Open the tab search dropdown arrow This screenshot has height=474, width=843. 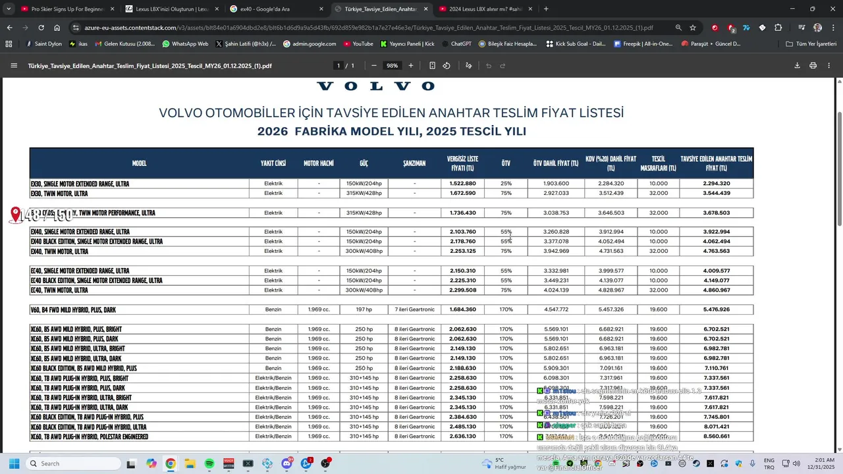click(x=9, y=9)
